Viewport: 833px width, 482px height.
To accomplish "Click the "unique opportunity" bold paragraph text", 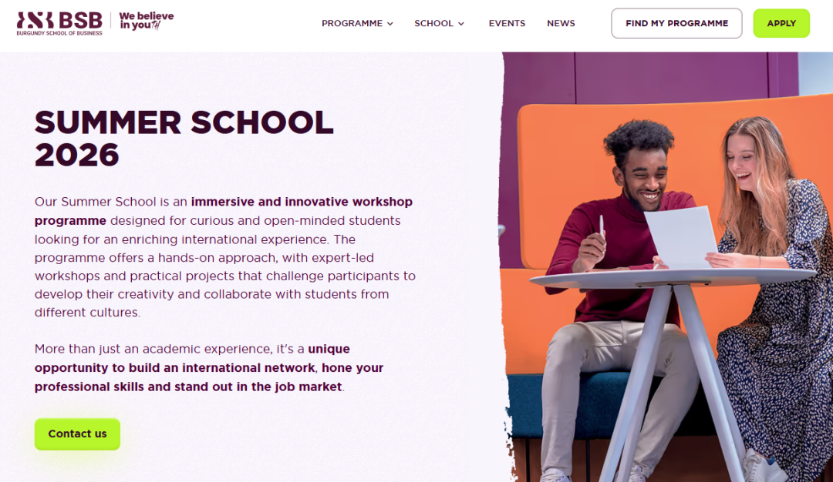I will [209, 367].
